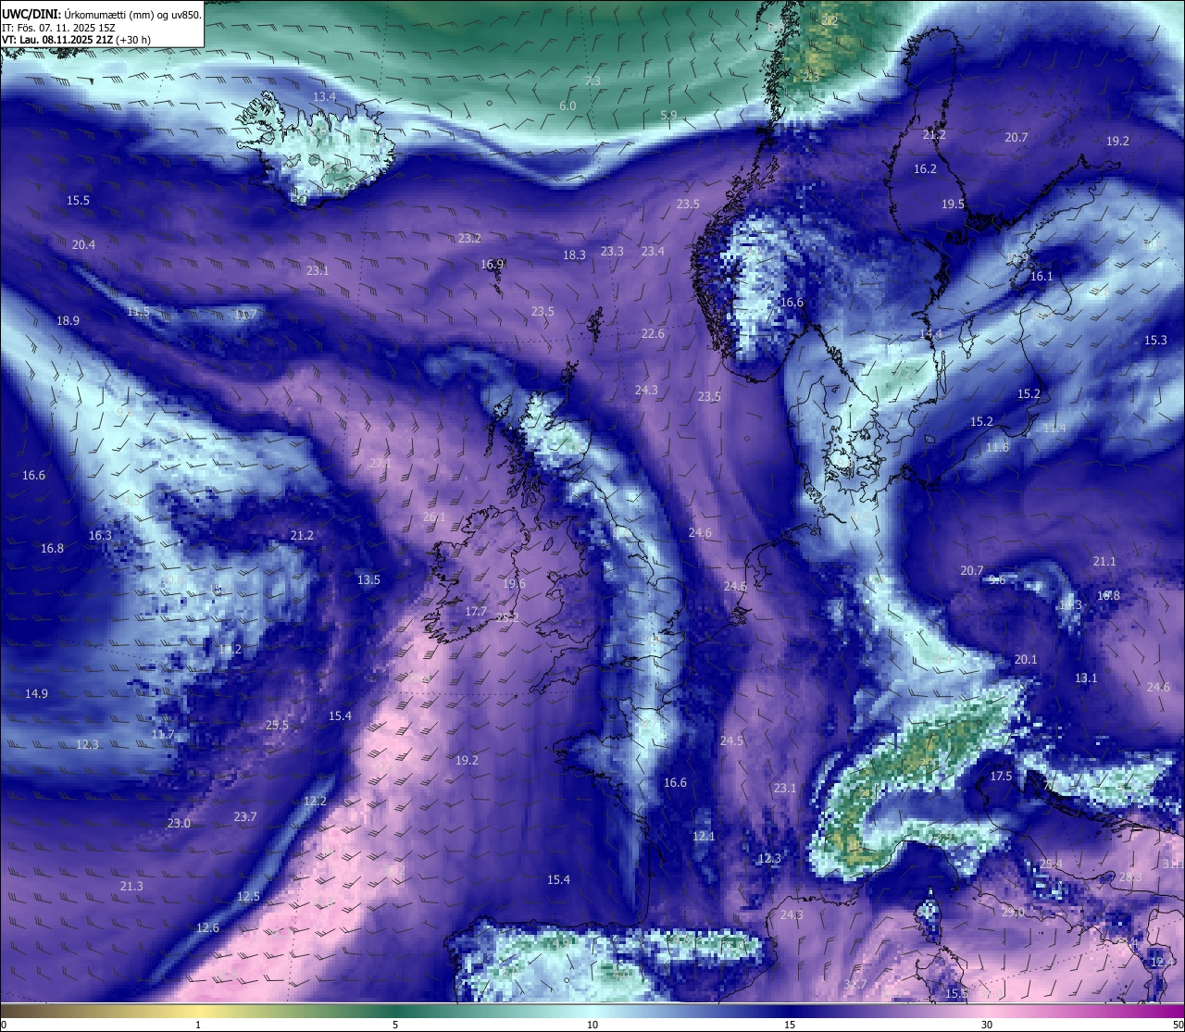Click the 22.6 value label
Screen dimensions: 1185x1032
653,333
